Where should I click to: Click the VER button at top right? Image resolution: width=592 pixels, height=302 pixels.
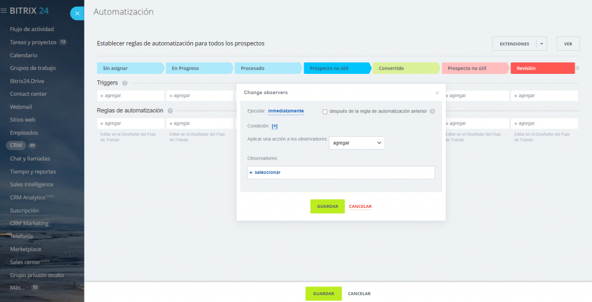[x=568, y=43]
